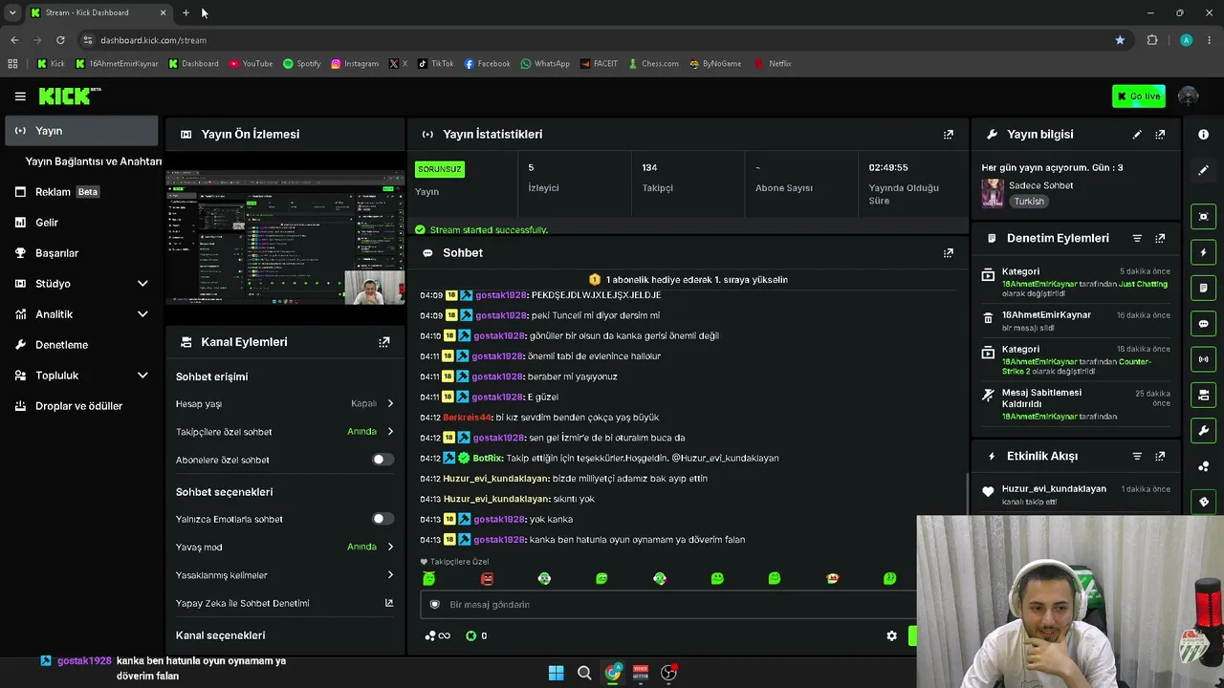This screenshot has height=688, width=1224.
Task: Reload the page
Action: click(x=60, y=40)
